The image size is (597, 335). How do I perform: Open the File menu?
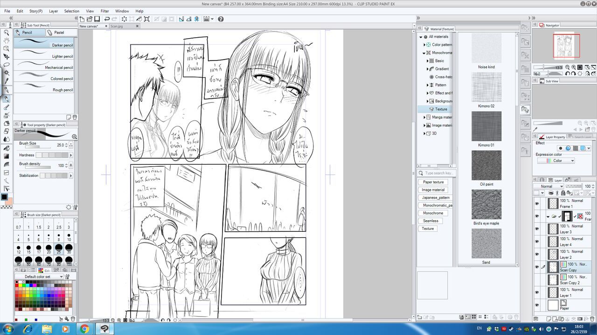pyautogui.click(x=7, y=11)
